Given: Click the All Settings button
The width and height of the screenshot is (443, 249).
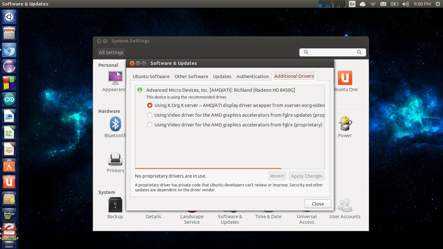Looking at the screenshot, I should tap(111, 53).
